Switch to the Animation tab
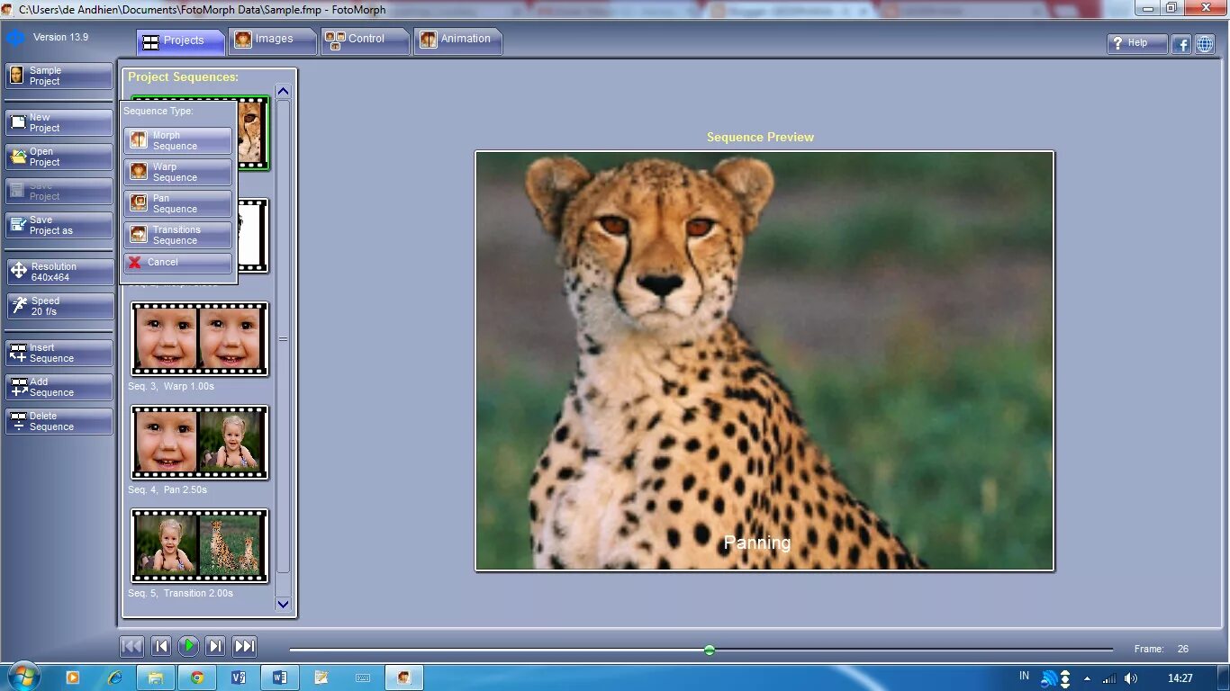Image resolution: width=1230 pixels, height=691 pixels. pyautogui.click(x=457, y=40)
